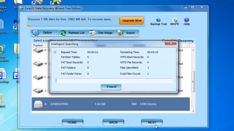Select the F: drive icon
Screen dimensions: 234x131
38,51
